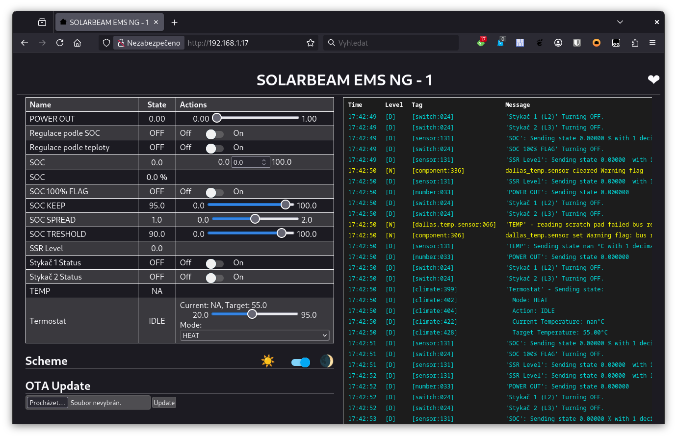This screenshot has height=438, width=677.
Task: Switch the Scheme light/dark toggle
Action: [300, 362]
